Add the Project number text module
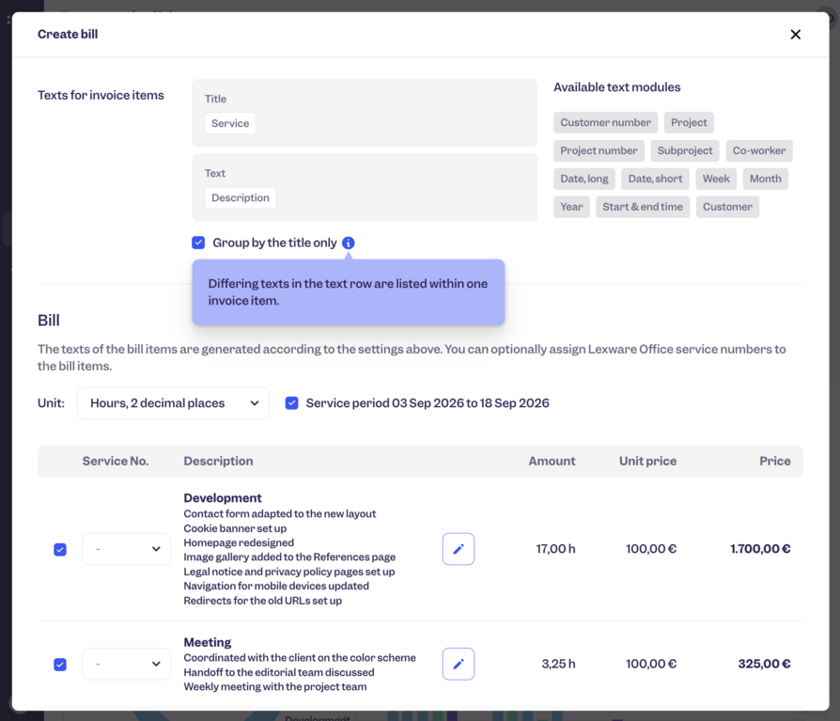 (x=599, y=150)
